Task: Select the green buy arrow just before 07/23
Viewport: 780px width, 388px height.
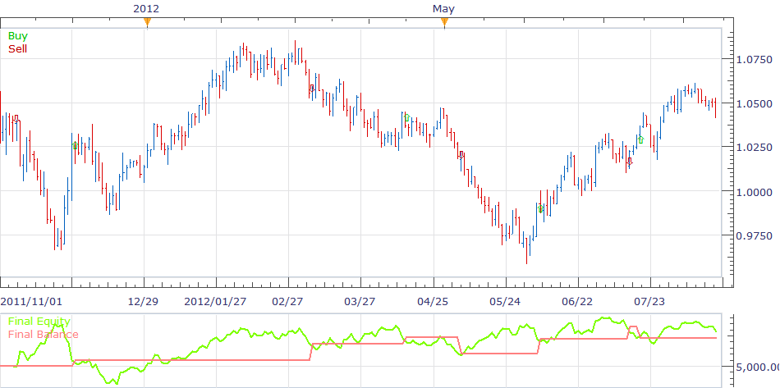Action: (640, 139)
